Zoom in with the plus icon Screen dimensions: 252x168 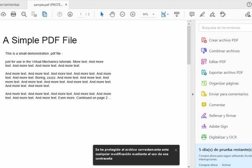tap(133, 14)
